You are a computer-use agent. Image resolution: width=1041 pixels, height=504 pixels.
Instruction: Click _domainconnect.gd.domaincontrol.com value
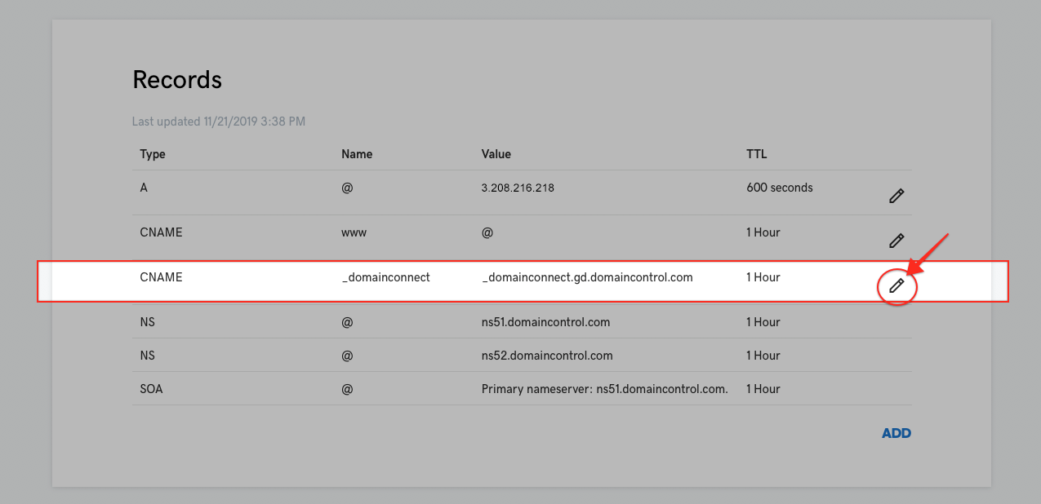[x=587, y=277]
